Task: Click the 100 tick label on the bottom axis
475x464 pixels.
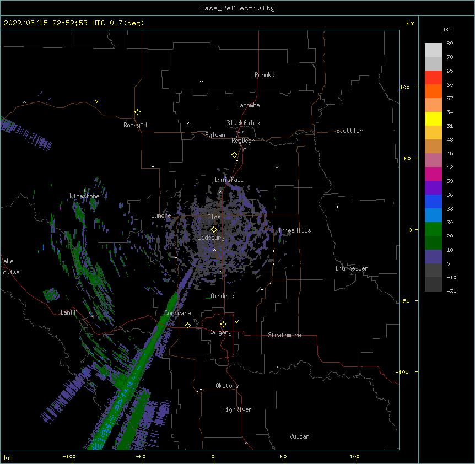Action: pos(354,457)
